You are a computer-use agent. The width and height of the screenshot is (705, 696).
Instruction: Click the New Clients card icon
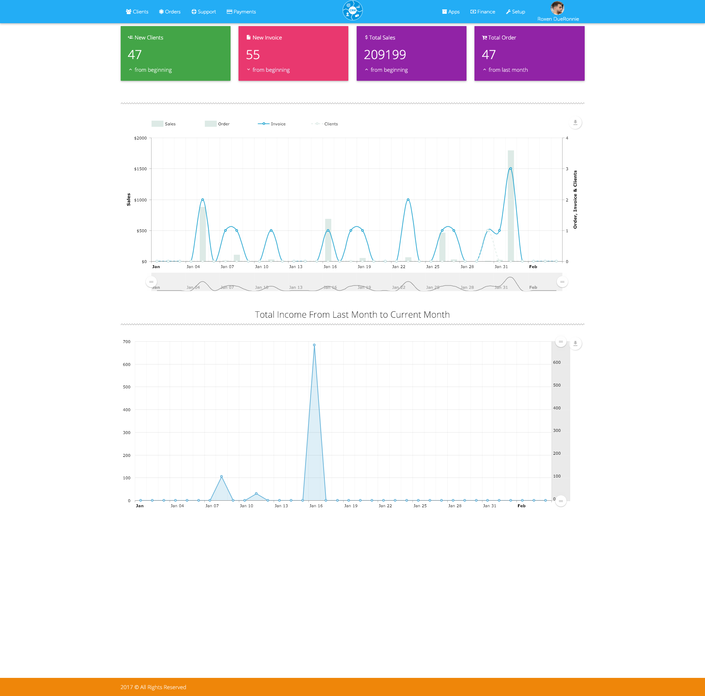(x=130, y=38)
